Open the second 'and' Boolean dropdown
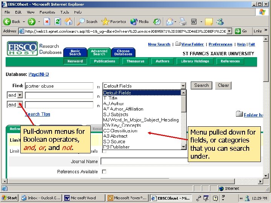Screen dimensions: 271x203 [20, 105]
